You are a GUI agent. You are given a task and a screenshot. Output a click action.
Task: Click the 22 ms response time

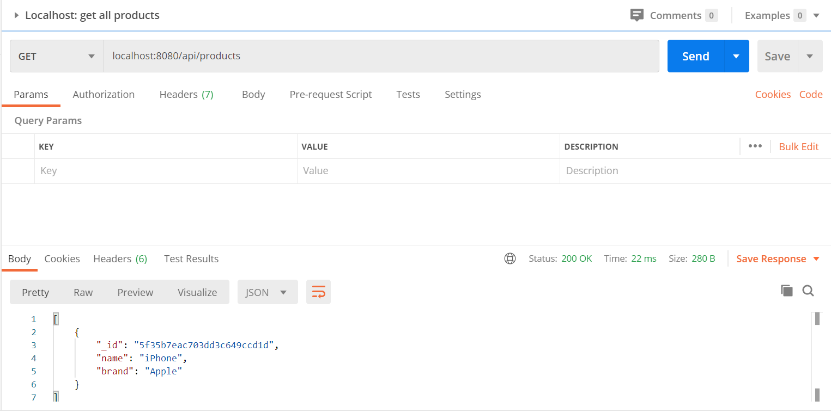[644, 258]
